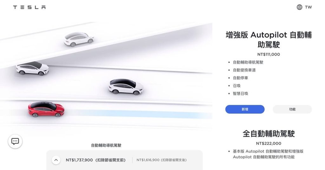
Task: Click the NT$1,616,900 price after savings
Action: tap(162, 160)
